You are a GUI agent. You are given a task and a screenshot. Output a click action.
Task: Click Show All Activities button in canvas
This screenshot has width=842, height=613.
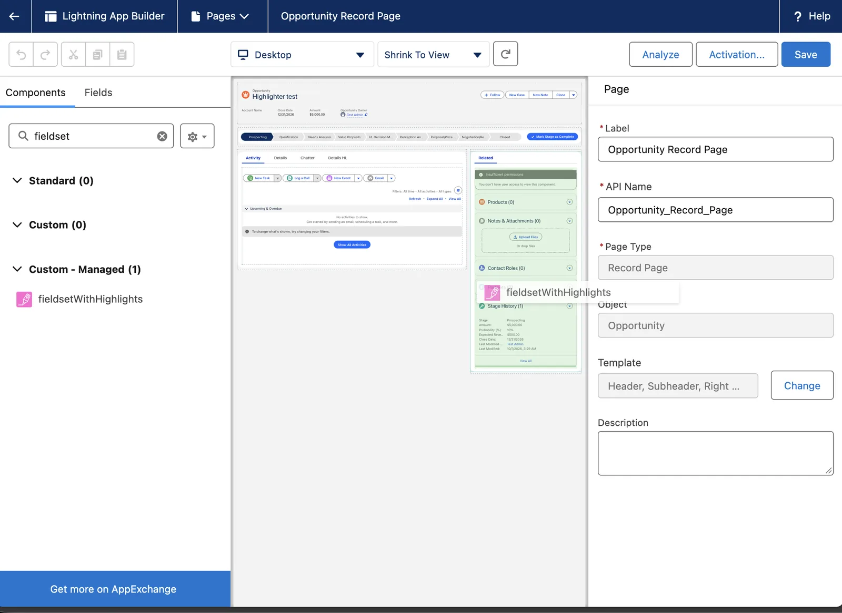point(352,244)
